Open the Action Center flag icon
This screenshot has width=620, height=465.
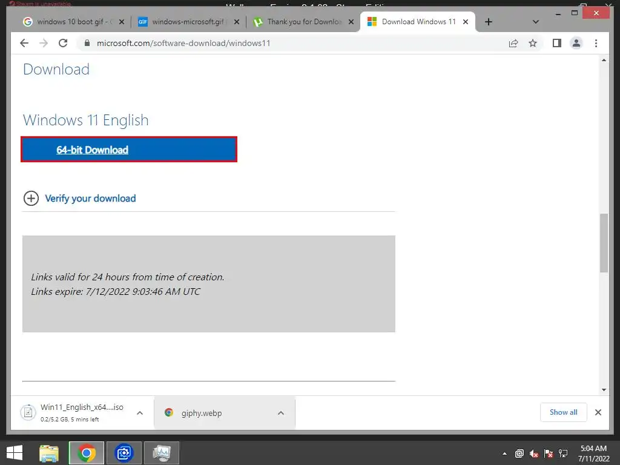(x=549, y=453)
